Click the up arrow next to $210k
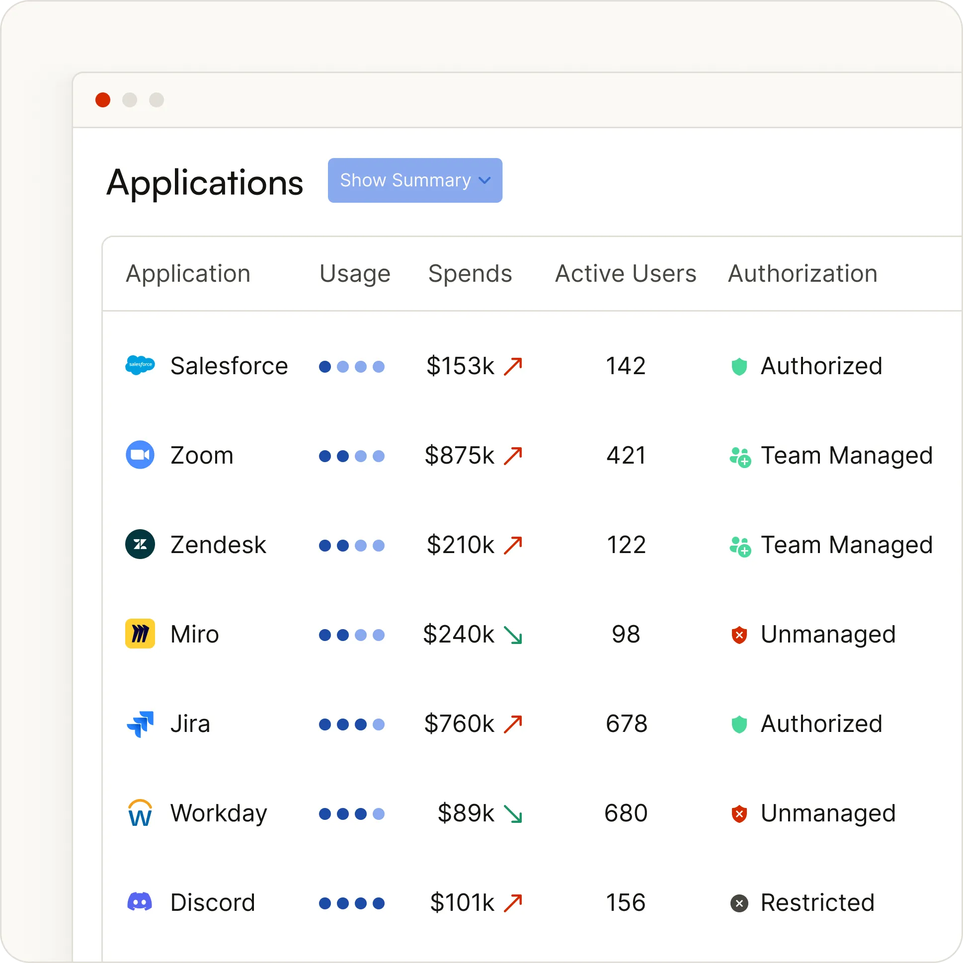This screenshot has width=963, height=963. click(513, 545)
